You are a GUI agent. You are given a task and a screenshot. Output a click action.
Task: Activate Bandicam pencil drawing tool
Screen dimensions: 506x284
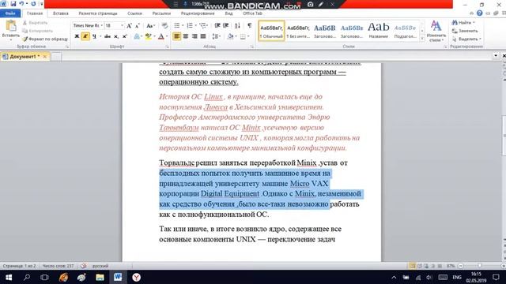point(321,4)
